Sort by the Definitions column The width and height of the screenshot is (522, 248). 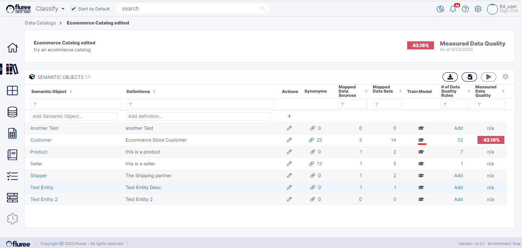pyautogui.click(x=154, y=91)
